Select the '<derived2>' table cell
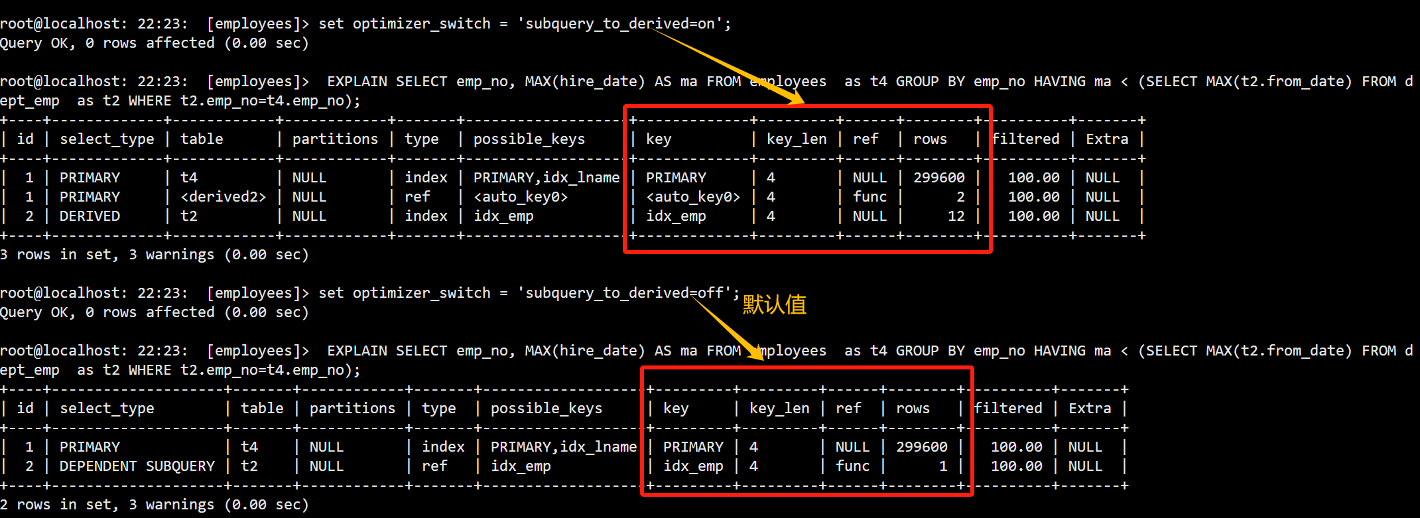This screenshot has height=518, width=1420. tap(224, 197)
